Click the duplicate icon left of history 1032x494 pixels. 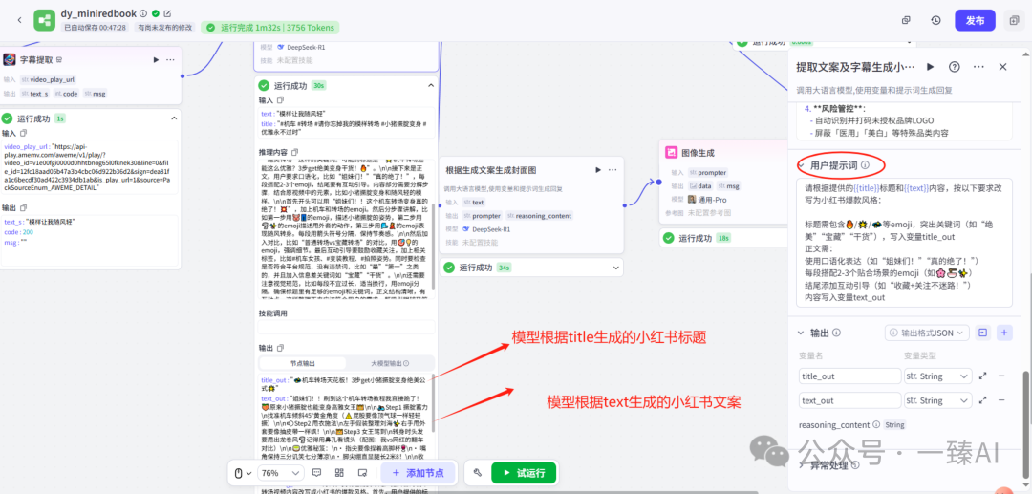click(x=906, y=20)
